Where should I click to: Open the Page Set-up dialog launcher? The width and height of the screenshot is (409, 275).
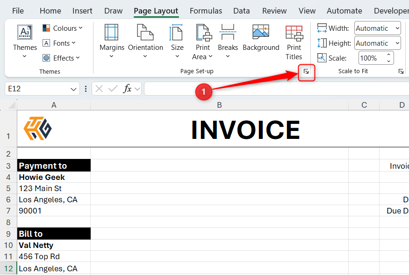click(306, 72)
